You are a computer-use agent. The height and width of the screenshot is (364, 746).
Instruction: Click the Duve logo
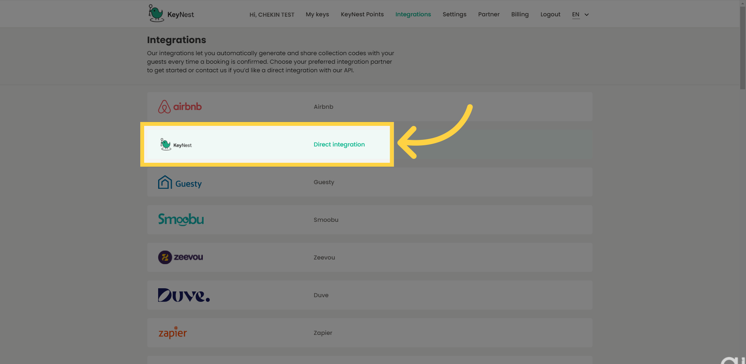pos(184,295)
